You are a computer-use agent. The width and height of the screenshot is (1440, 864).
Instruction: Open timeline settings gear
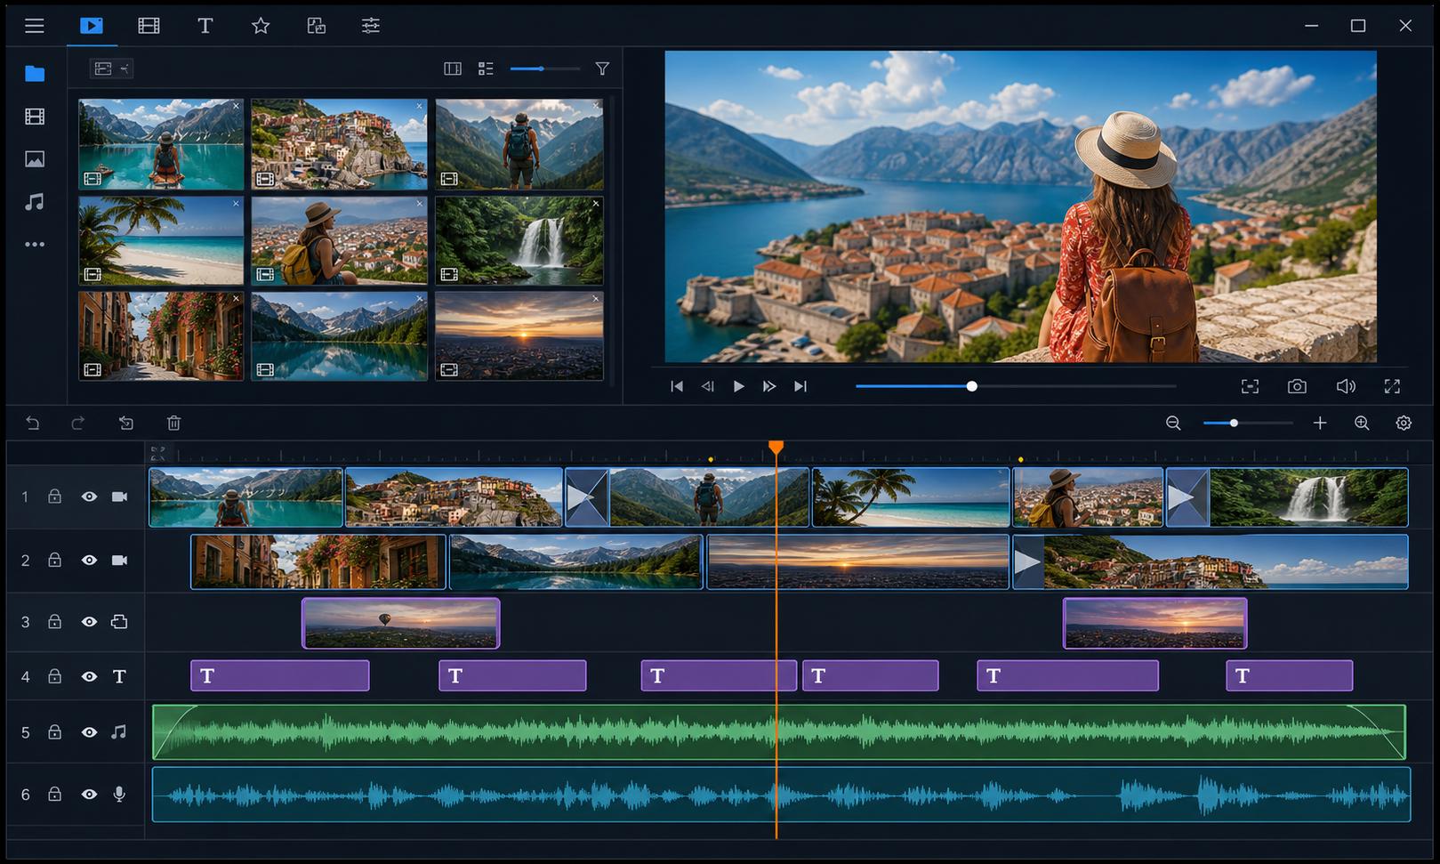pos(1404,423)
